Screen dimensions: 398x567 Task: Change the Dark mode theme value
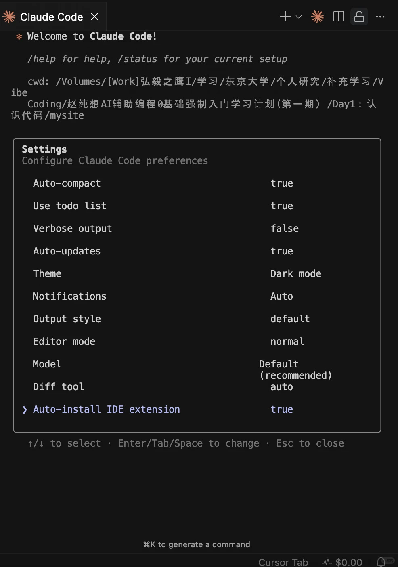[x=296, y=274]
